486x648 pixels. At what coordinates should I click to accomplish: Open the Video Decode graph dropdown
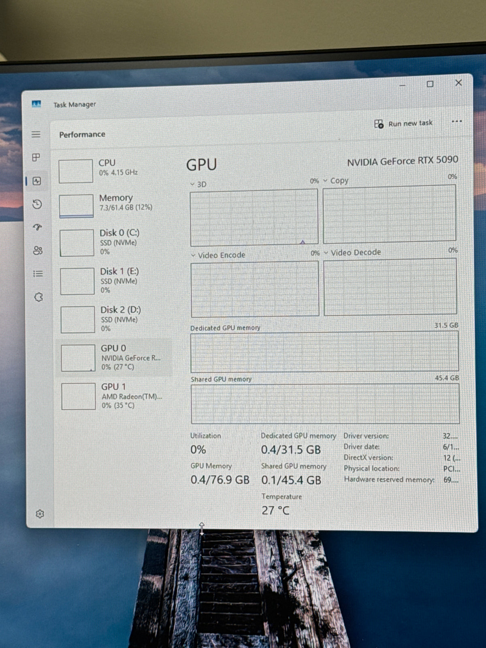(x=353, y=252)
